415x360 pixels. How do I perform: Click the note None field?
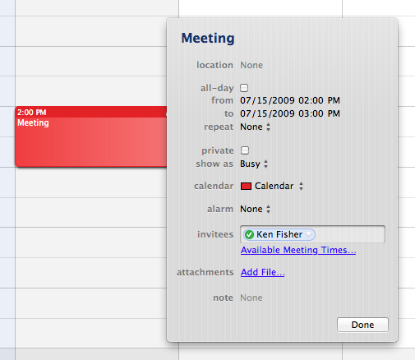251,298
